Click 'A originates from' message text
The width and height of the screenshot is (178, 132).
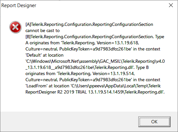click(x=43, y=43)
